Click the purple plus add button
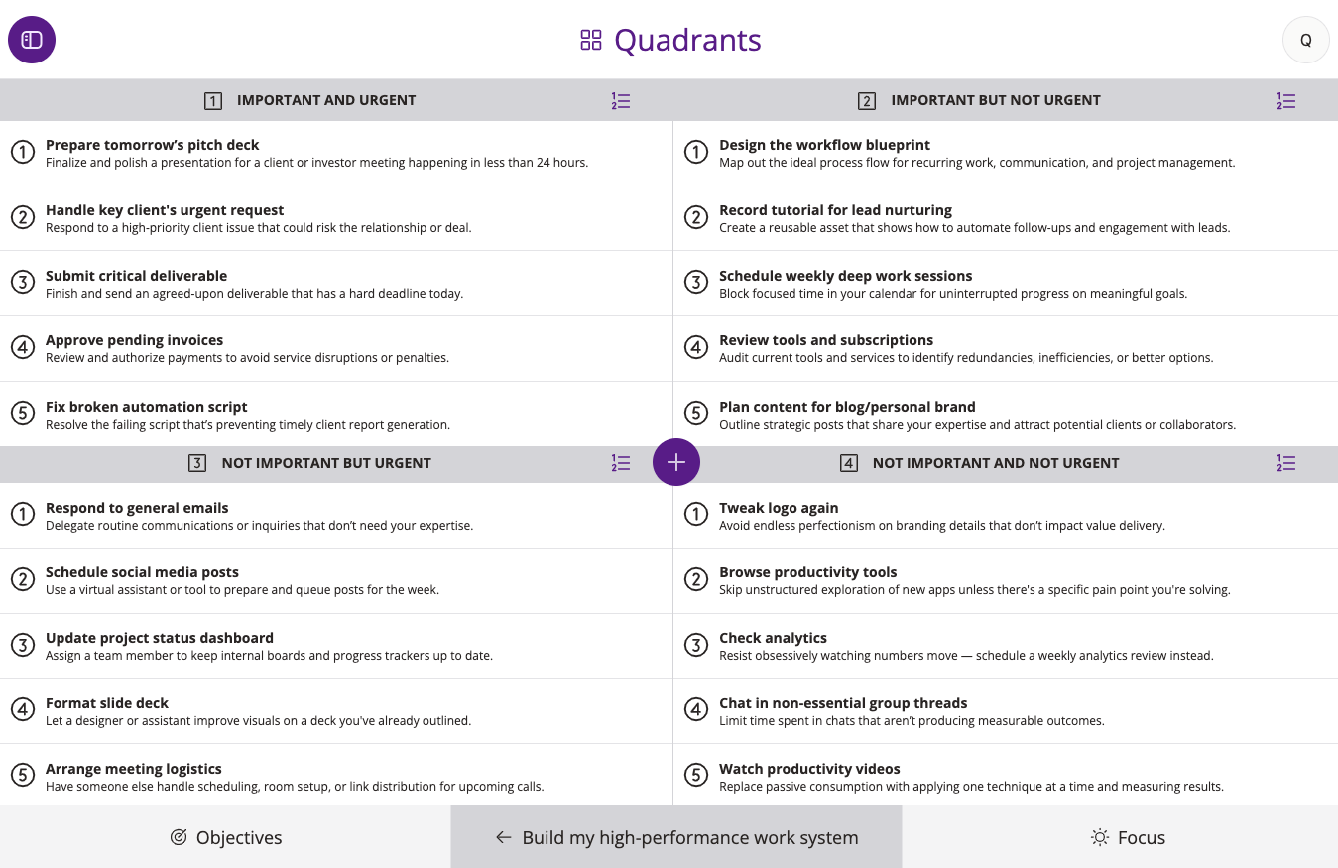 [676, 462]
